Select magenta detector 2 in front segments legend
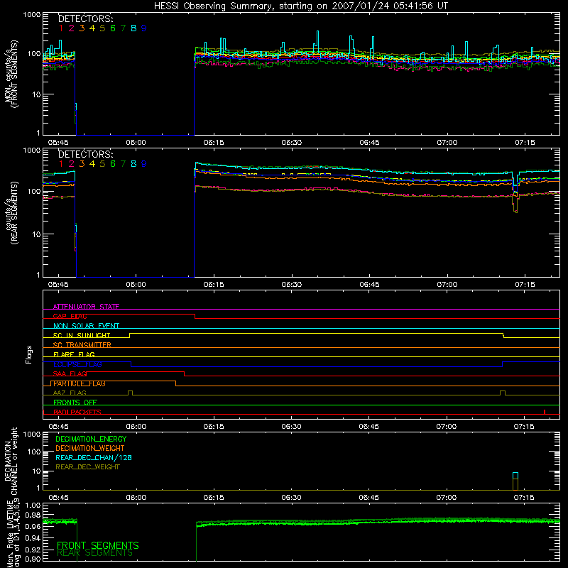568x568 pixels. [x=72, y=28]
